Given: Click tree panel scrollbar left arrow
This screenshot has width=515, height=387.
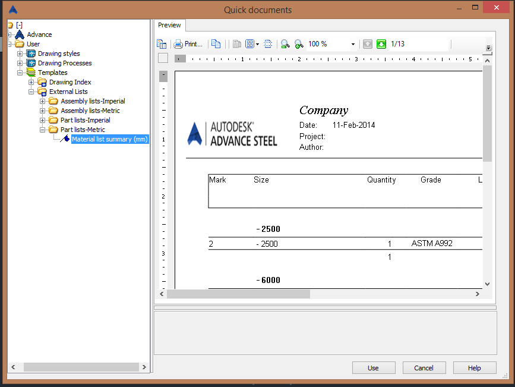Looking at the screenshot, I should click(x=13, y=367).
